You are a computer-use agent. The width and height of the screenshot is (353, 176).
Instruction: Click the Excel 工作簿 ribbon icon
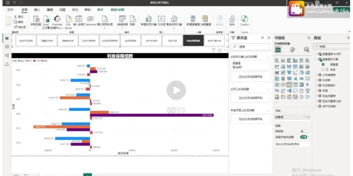pos(46,19)
